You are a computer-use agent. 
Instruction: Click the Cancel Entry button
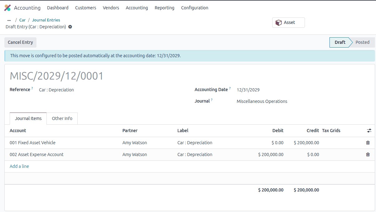(x=20, y=42)
